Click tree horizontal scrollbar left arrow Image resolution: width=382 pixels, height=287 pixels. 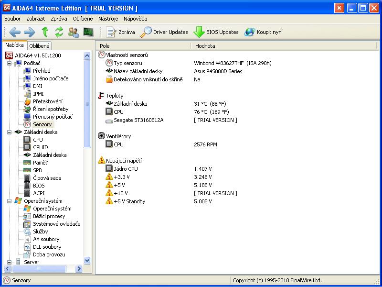pos(8,269)
